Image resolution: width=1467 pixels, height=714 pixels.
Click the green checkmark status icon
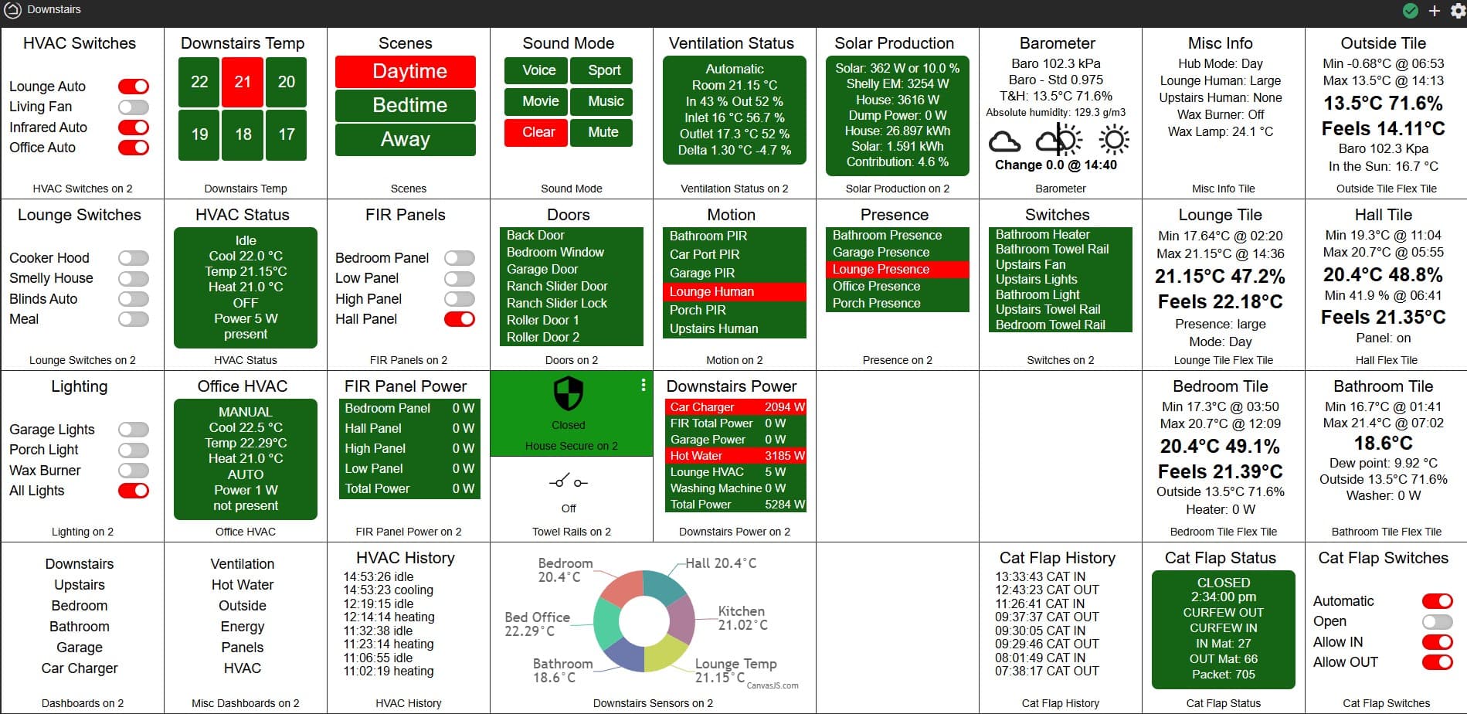click(x=1411, y=11)
